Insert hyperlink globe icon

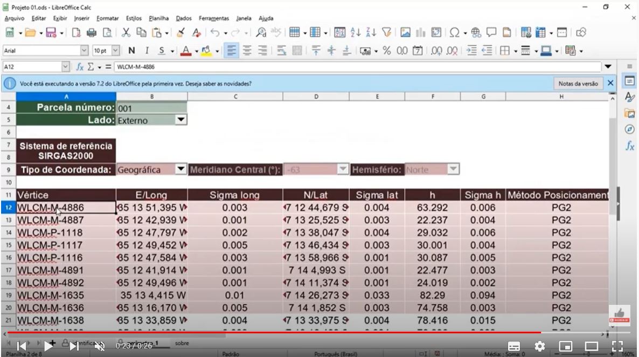coord(476,33)
